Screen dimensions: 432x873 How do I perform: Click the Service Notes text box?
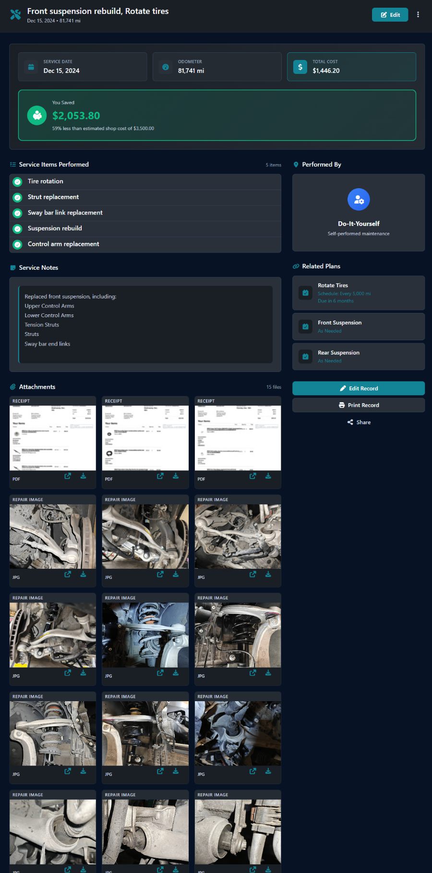(145, 324)
